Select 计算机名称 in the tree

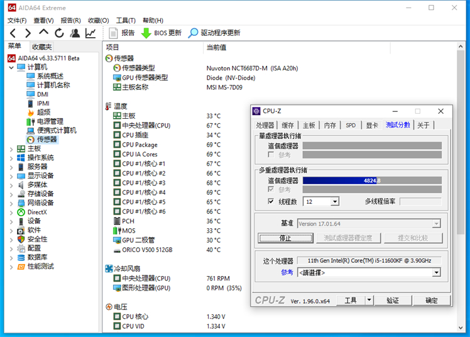pyautogui.click(x=53, y=85)
